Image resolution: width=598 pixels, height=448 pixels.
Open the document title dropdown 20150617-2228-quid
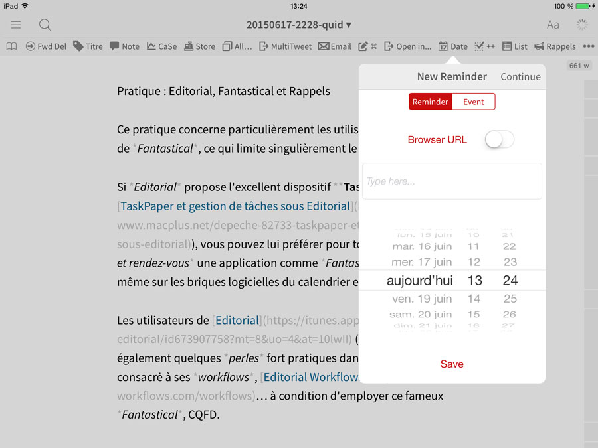pyautogui.click(x=298, y=25)
